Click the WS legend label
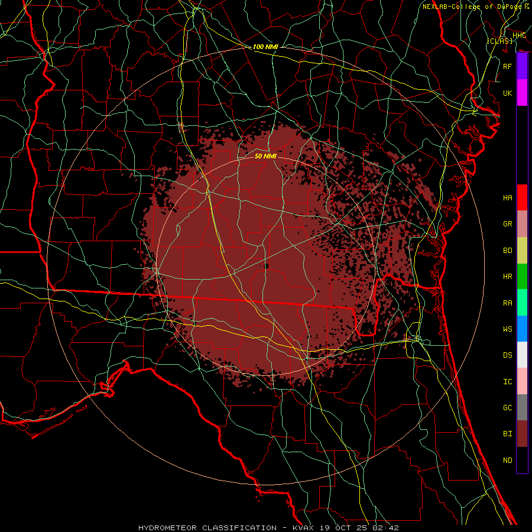The width and height of the screenshot is (532, 532). click(x=507, y=329)
